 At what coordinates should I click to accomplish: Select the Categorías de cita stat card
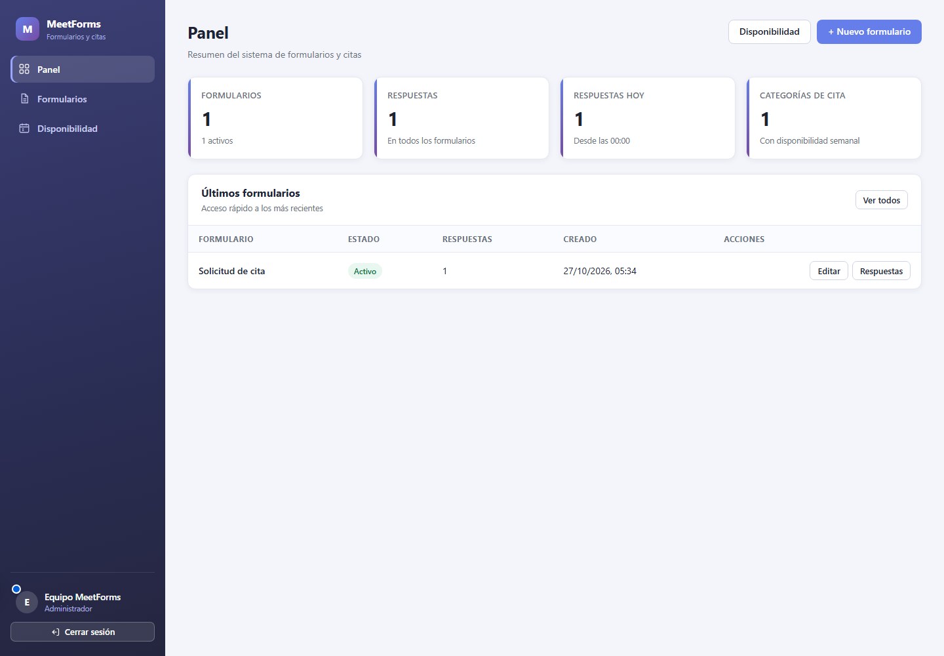[834, 118]
